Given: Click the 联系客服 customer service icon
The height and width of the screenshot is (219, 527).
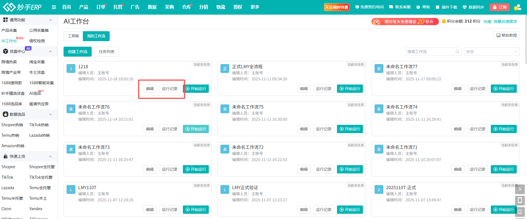Looking at the screenshot, I should click(391, 7).
